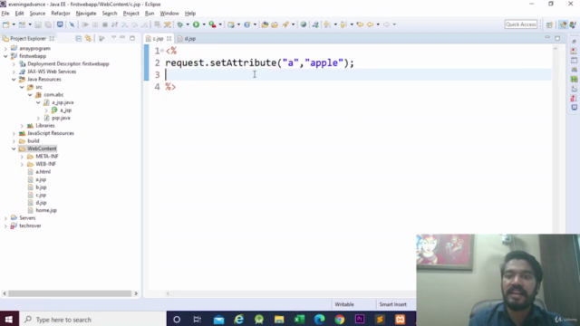Expand the techrover project
Image resolution: width=580 pixels, height=326 pixels.
(5, 225)
